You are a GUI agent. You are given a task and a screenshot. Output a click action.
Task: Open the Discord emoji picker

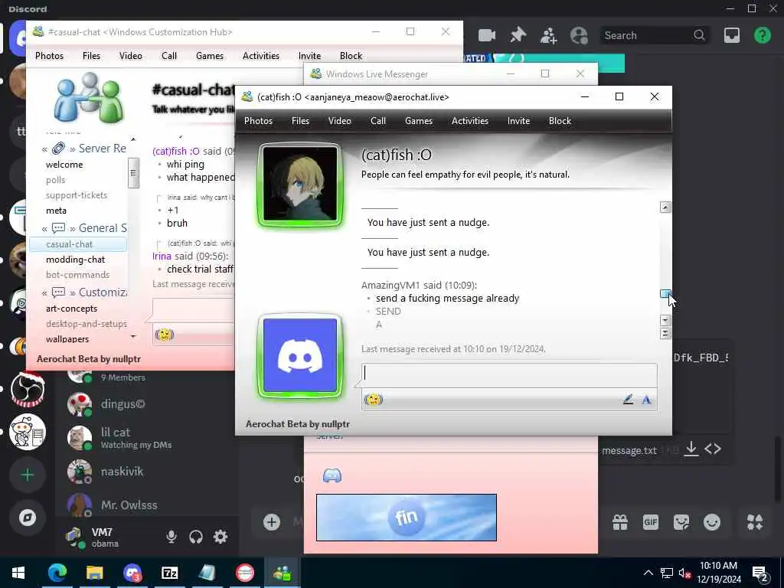point(712,522)
